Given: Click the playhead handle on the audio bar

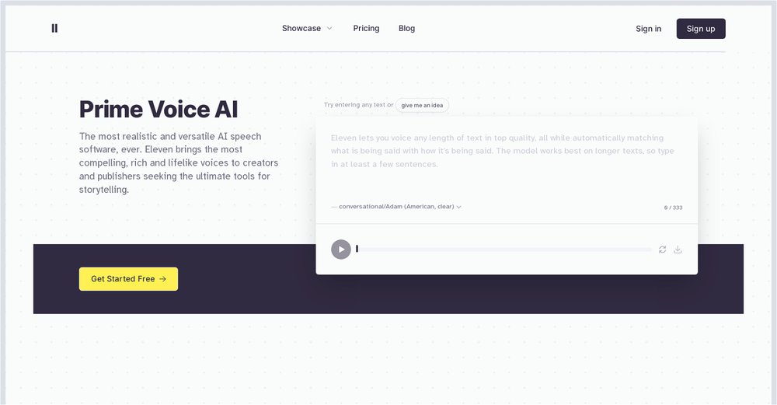Looking at the screenshot, I should click(x=357, y=249).
